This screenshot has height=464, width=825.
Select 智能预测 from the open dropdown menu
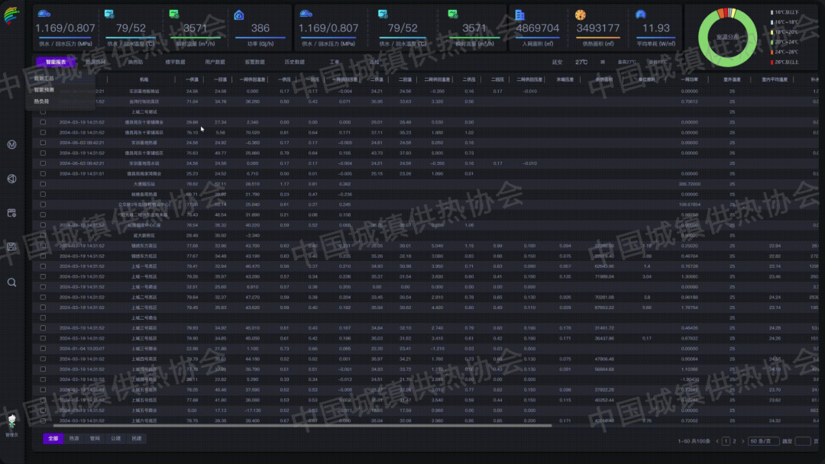pos(44,89)
